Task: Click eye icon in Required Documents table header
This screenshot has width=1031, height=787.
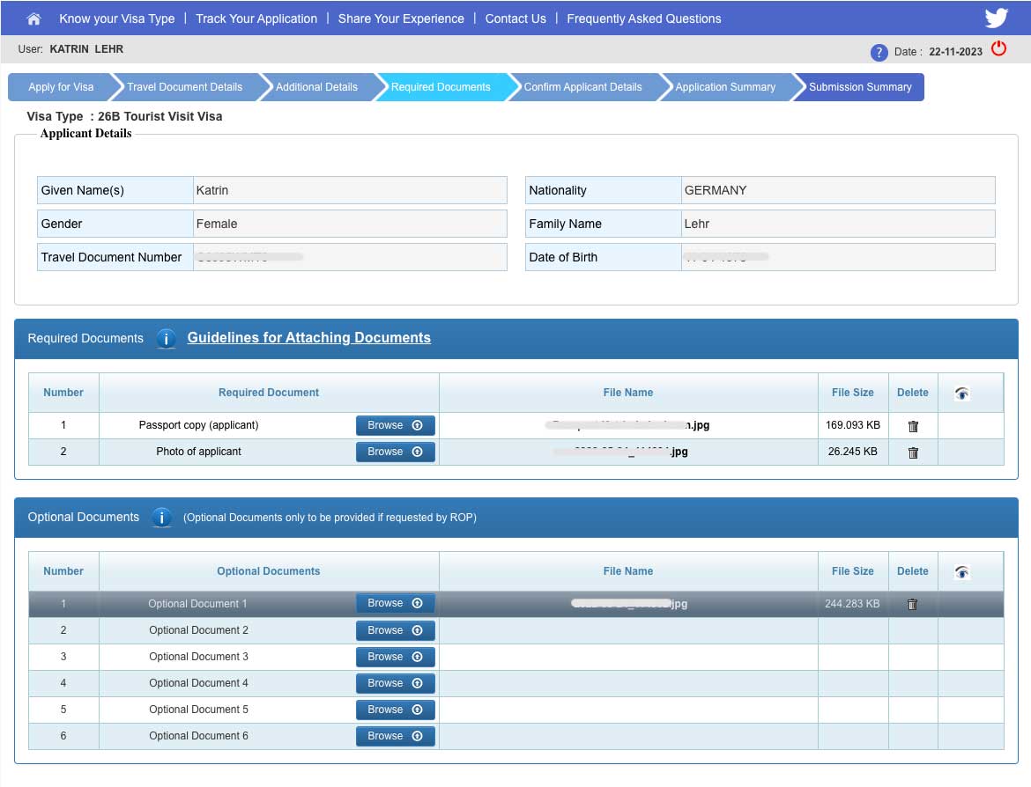Action: coord(962,393)
